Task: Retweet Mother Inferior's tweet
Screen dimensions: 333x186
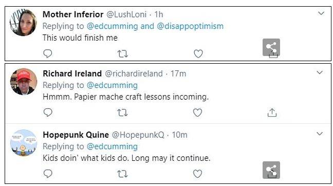Action: (x=123, y=54)
